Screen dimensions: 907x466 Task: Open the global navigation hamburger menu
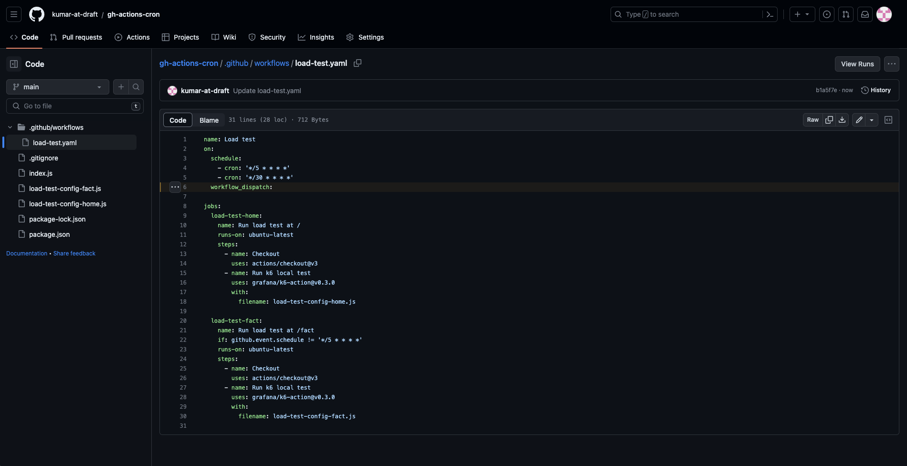14,14
